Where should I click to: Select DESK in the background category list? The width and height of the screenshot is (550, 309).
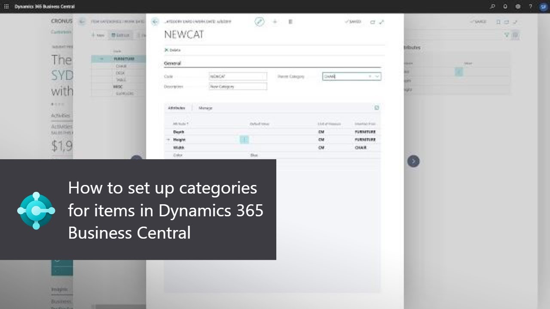click(120, 73)
